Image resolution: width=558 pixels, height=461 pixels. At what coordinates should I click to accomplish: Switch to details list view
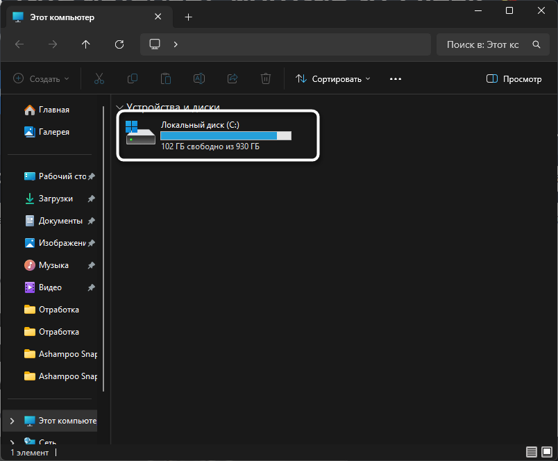click(531, 452)
